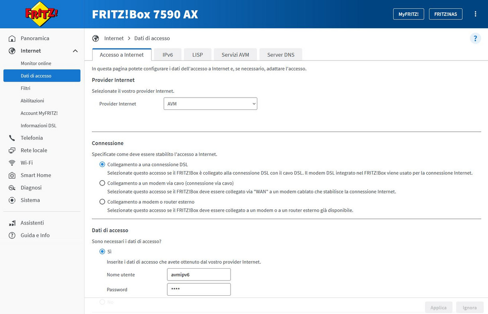This screenshot has width=488, height=314.
Task: Click the Nome utente input field
Action: tap(199, 275)
